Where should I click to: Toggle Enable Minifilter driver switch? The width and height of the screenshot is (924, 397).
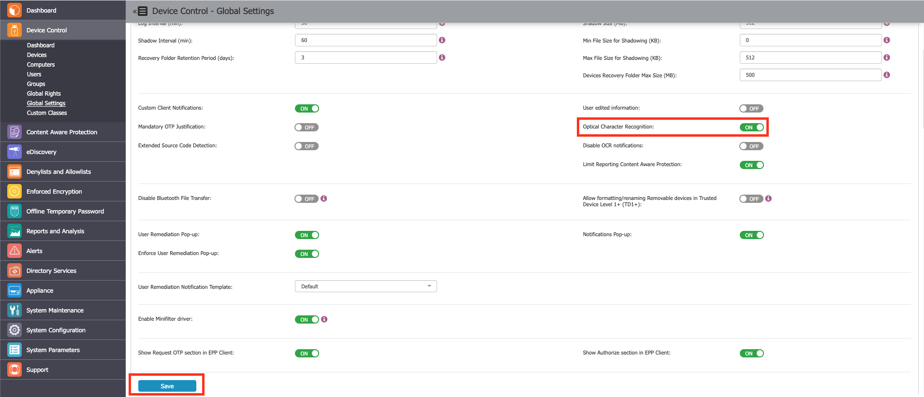(307, 320)
